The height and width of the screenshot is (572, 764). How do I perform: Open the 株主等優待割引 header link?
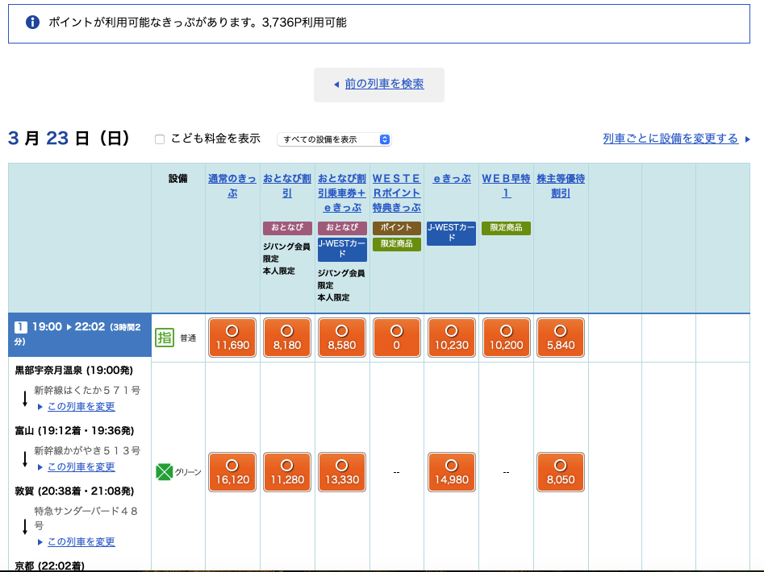(561, 186)
